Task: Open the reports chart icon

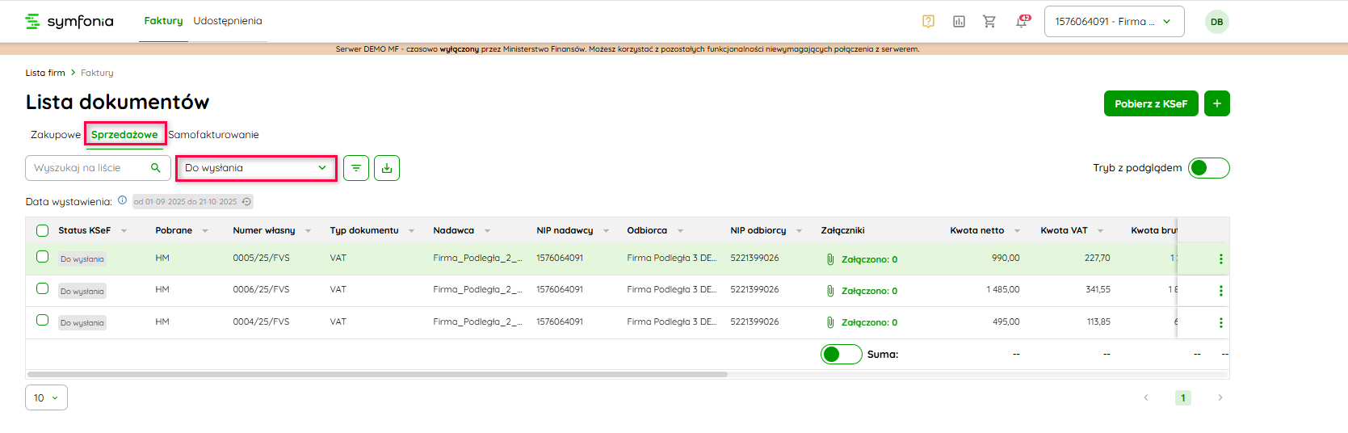Action: pyautogui.click(x=959, y=22)
